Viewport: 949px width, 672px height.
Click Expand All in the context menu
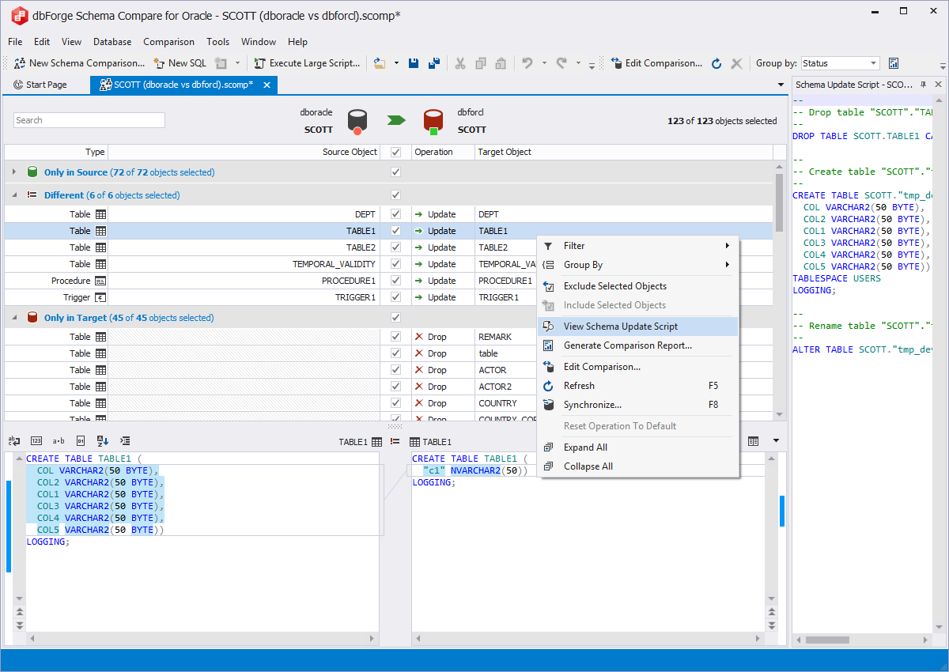(x=638, y=447)
